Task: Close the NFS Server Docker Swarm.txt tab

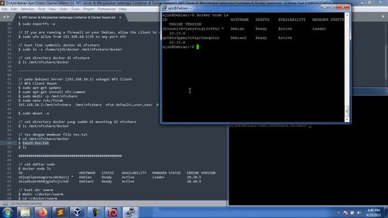Action: click(x=120, y=18)
